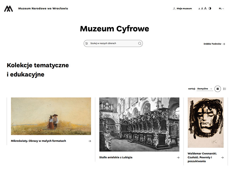Click the Muzeum Narodowe logo icon
Image resolution: width=241 pixels, height=176 pixels.
point(8,8)
